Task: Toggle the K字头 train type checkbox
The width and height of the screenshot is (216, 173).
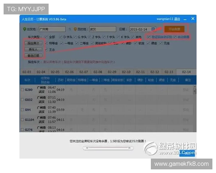Action: (118, 37)
